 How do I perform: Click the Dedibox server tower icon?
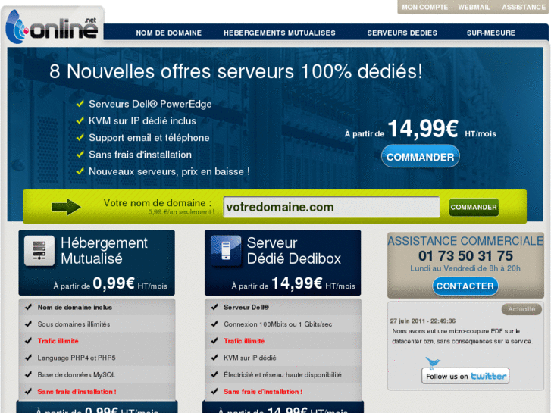(226, 250)
